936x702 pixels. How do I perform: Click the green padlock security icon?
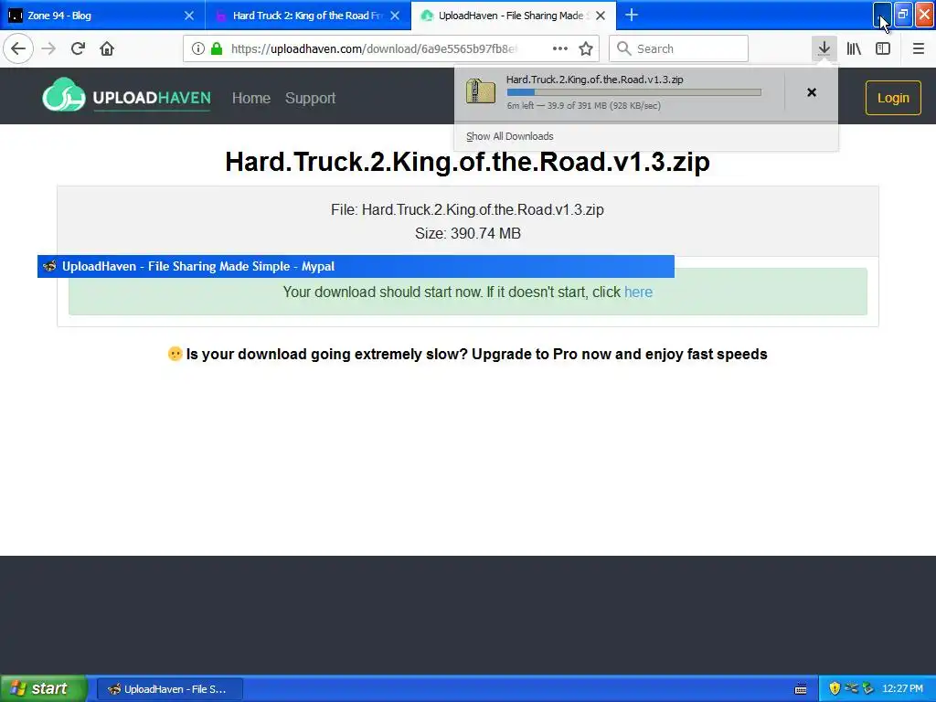pyautogui.click(x=217, y=48)
